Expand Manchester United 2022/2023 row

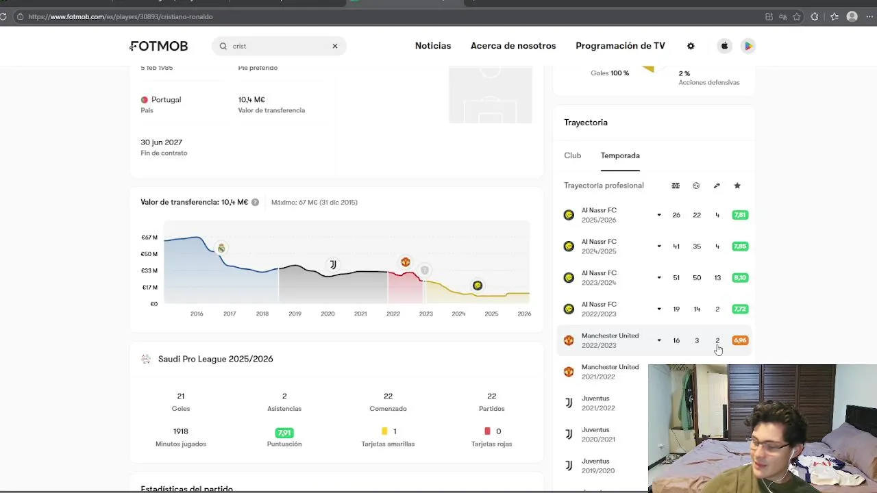[x=659, y=340]
